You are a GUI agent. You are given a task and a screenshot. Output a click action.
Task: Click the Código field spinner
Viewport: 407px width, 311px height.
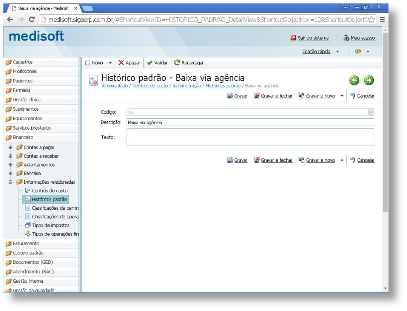pyautogui.click(x=371, y=112)
